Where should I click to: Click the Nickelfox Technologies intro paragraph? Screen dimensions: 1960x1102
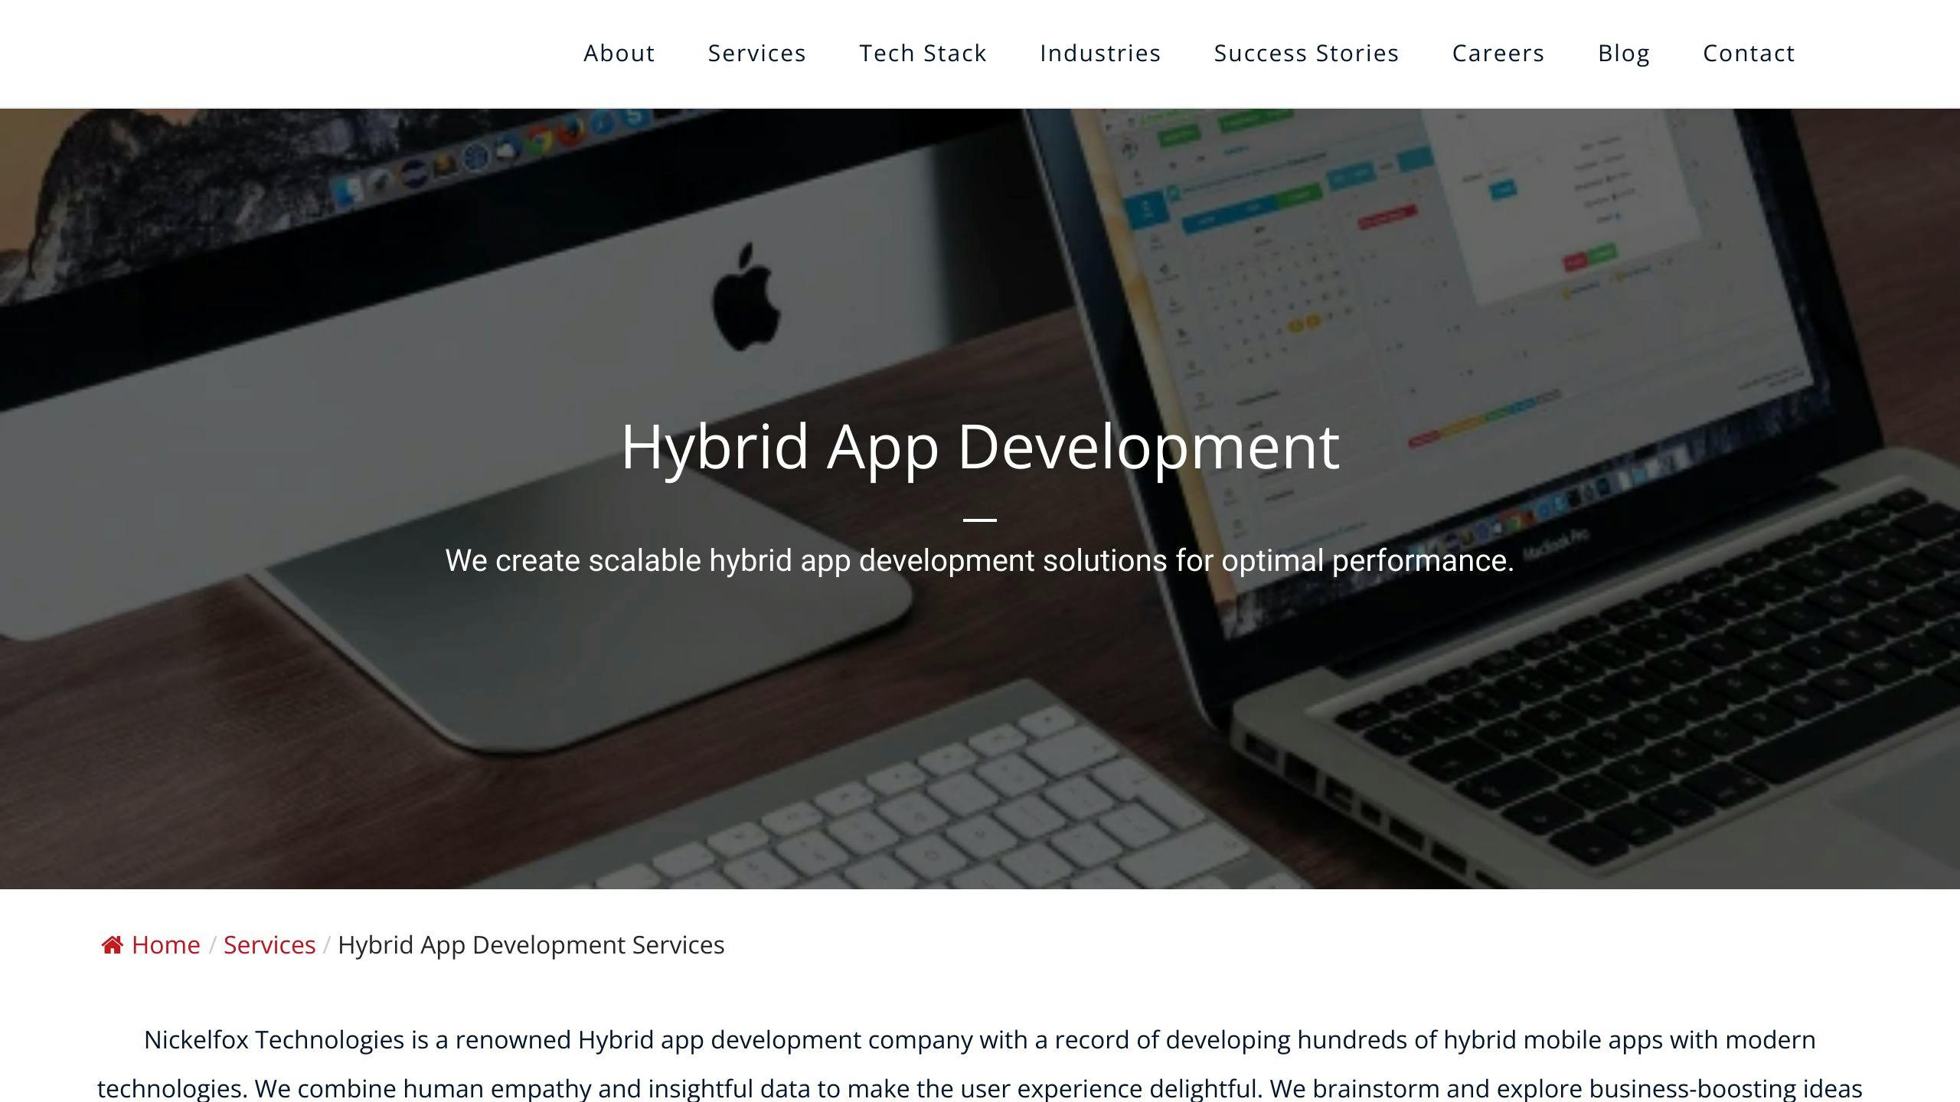(980, 1041)
